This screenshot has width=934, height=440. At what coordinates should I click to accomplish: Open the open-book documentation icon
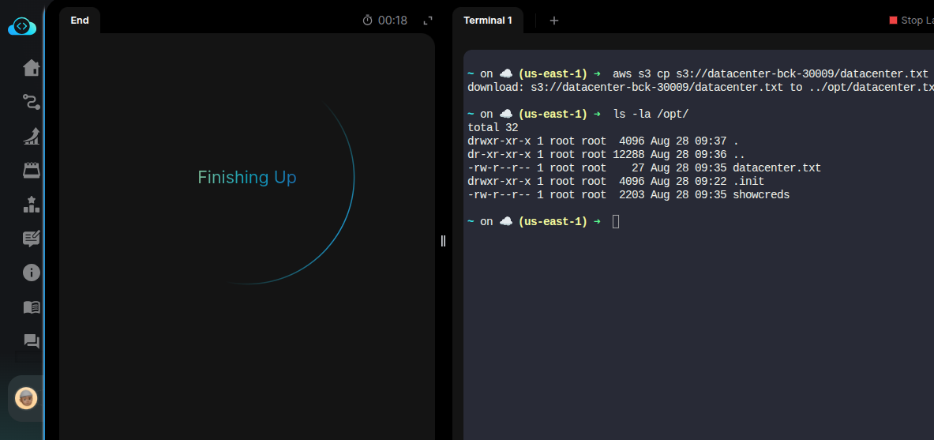tap(31, 307)
